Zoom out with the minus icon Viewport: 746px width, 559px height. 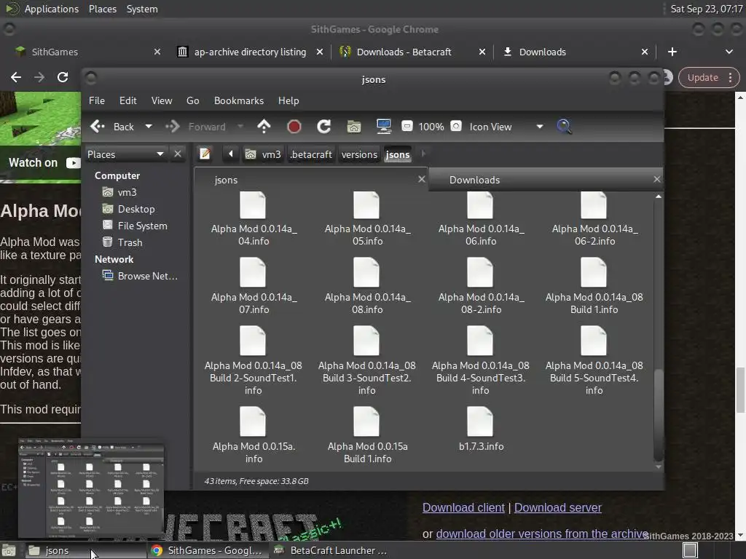(407, 126)
